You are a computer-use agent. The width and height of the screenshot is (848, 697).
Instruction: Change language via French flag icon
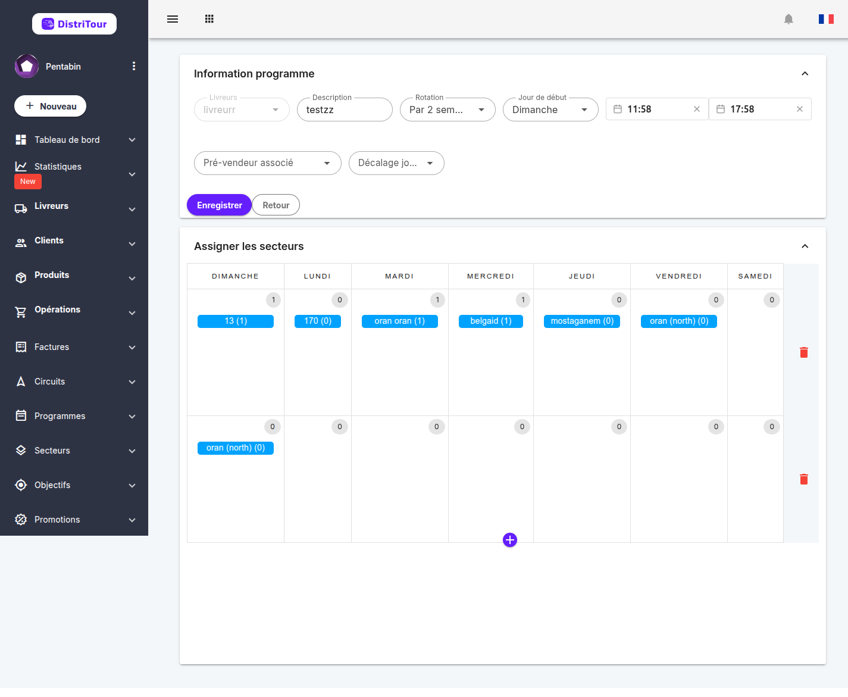826,19
